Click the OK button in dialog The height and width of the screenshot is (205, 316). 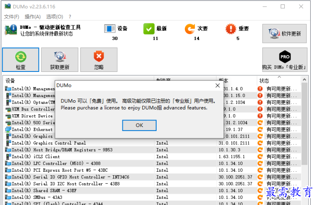point(139,125)
